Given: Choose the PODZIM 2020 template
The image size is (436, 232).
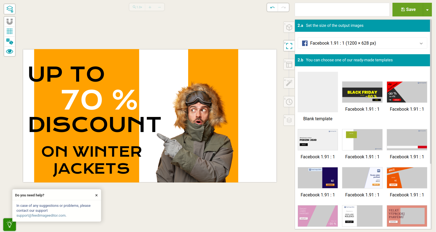Looking at the screenshot, I should 318,140.
